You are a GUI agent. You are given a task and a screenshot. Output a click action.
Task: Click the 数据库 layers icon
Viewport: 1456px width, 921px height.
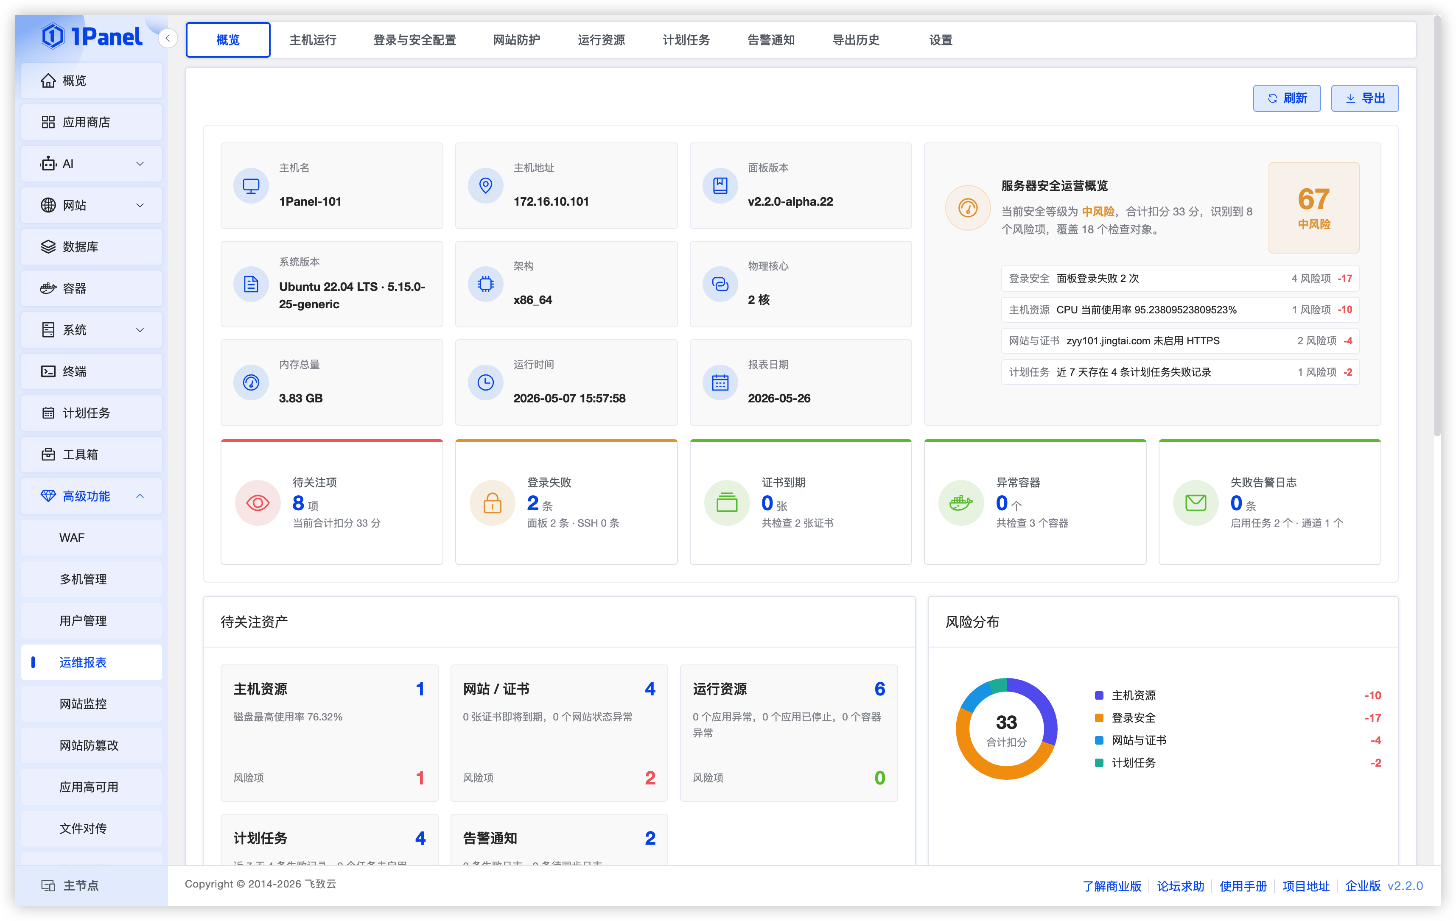click(x=48, y=246)
